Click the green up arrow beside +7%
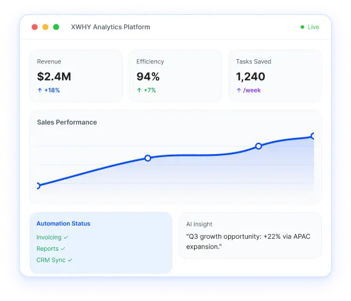This screenshot has width=351, height=301. 139,90
